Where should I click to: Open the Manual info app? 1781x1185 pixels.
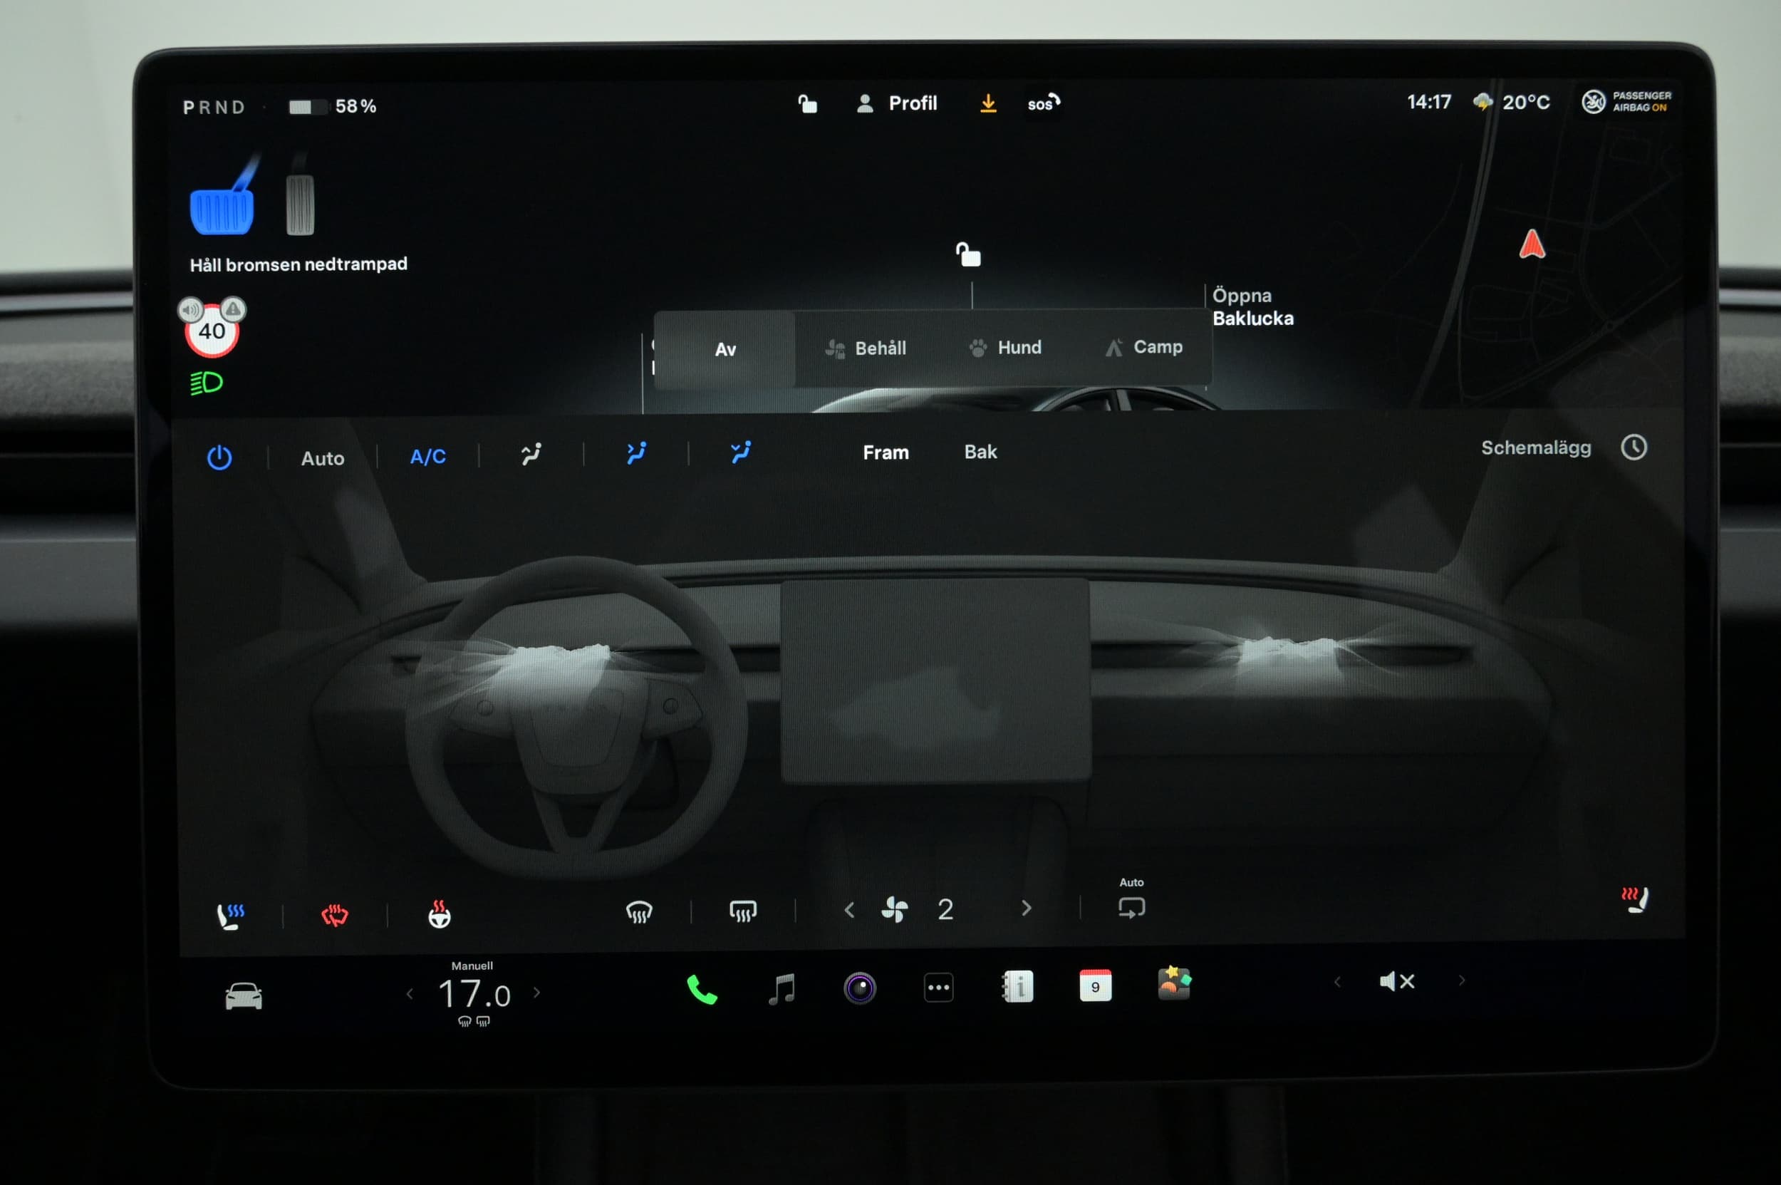point(1018,986)
